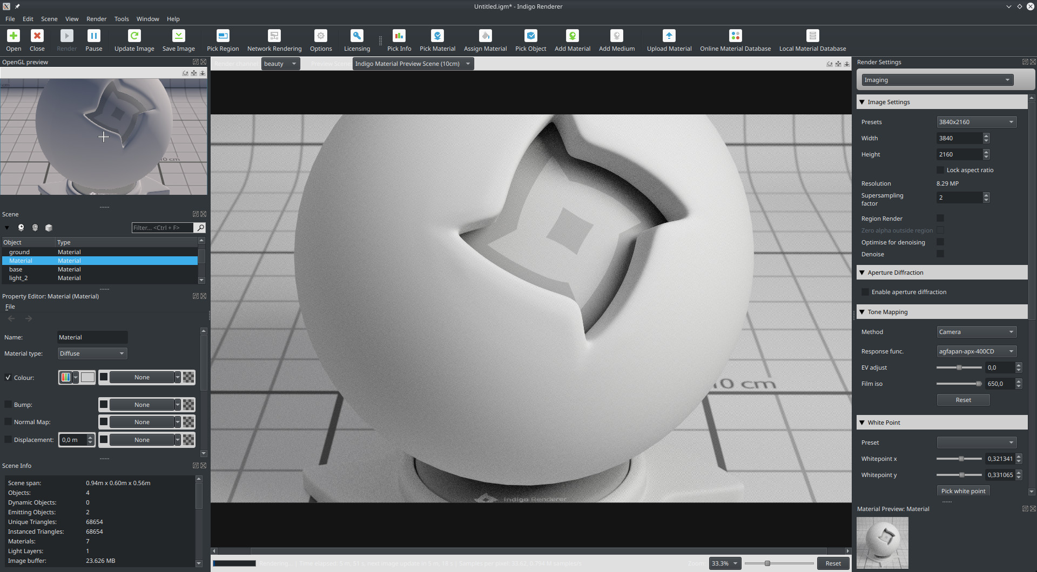This screenshot has height=572, width=1037.
Task: Enable the Displacement checkbox
Action: coord(8,440)
